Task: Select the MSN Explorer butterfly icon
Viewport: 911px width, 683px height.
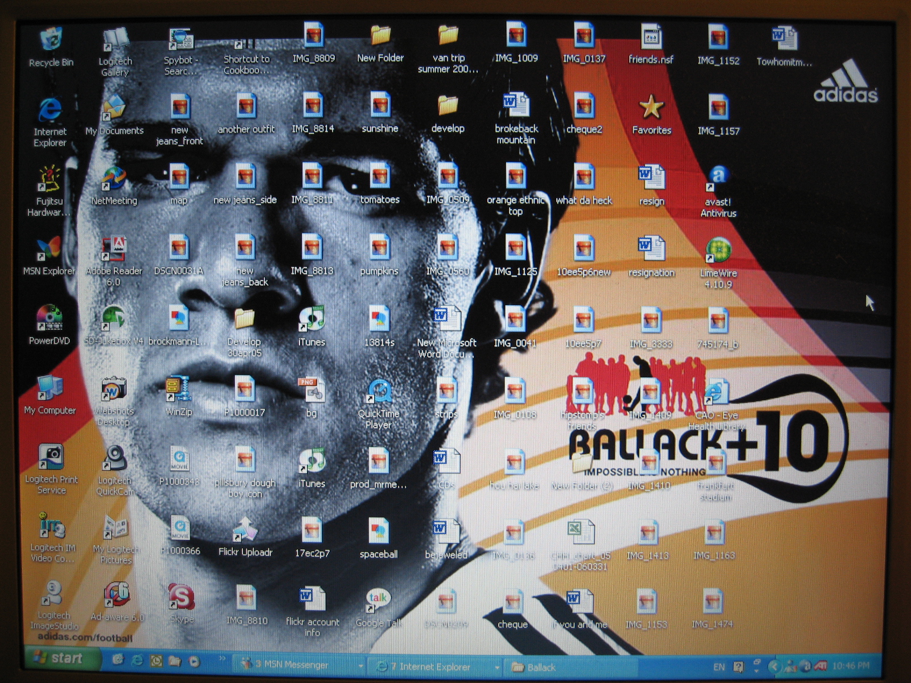Action: tap(49, 248)
